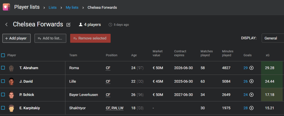
Task: Click the Add player button
Action: [x=16, y=38]
